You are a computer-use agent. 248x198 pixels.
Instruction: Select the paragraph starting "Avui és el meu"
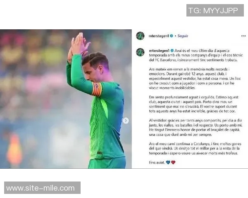[x=196, y=55]
